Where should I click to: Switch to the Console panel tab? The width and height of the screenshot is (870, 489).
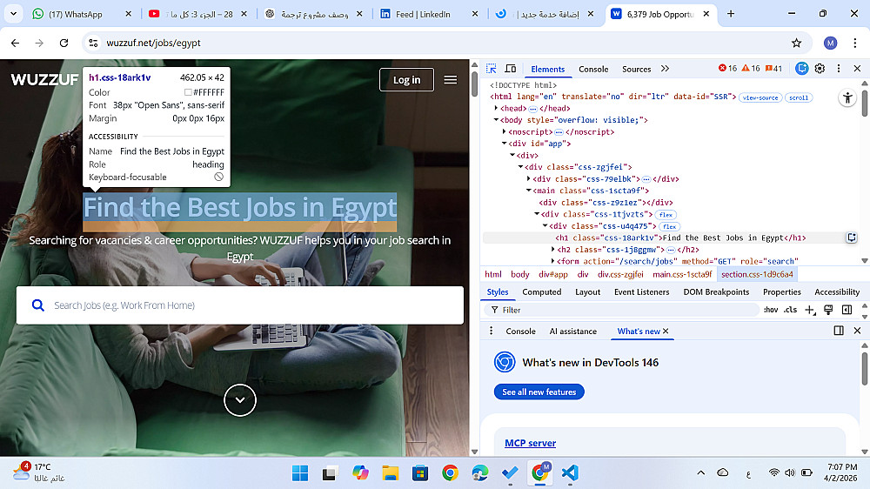593,69
